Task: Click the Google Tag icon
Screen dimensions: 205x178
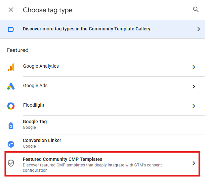Action: tap(11, 125)
